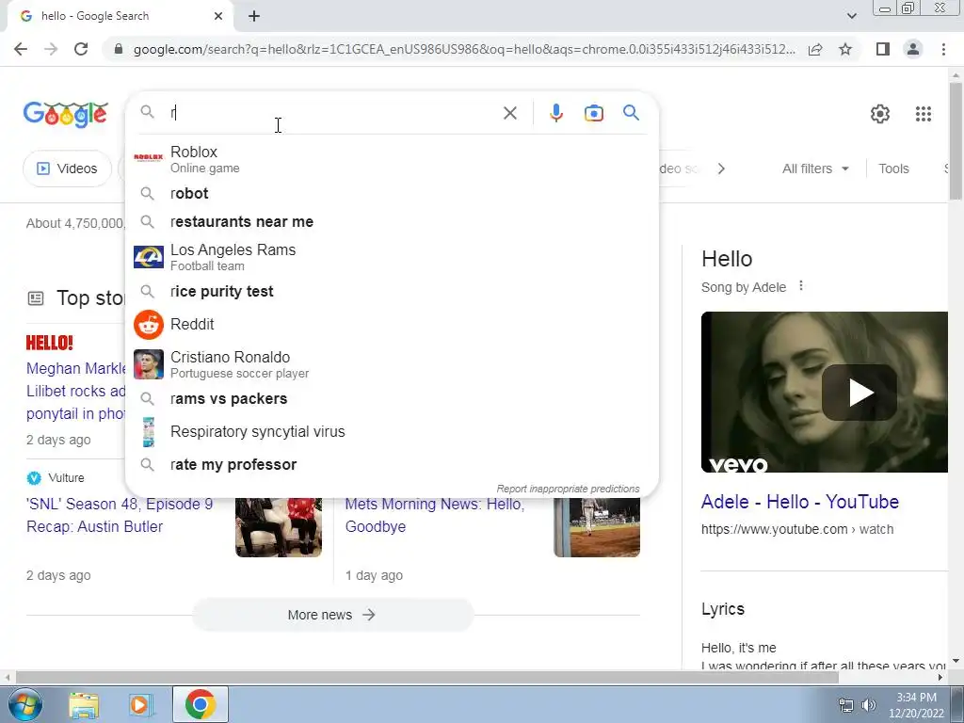Click Report inappropriate predictions link
The image size is (964, 723).
point(568,489)
